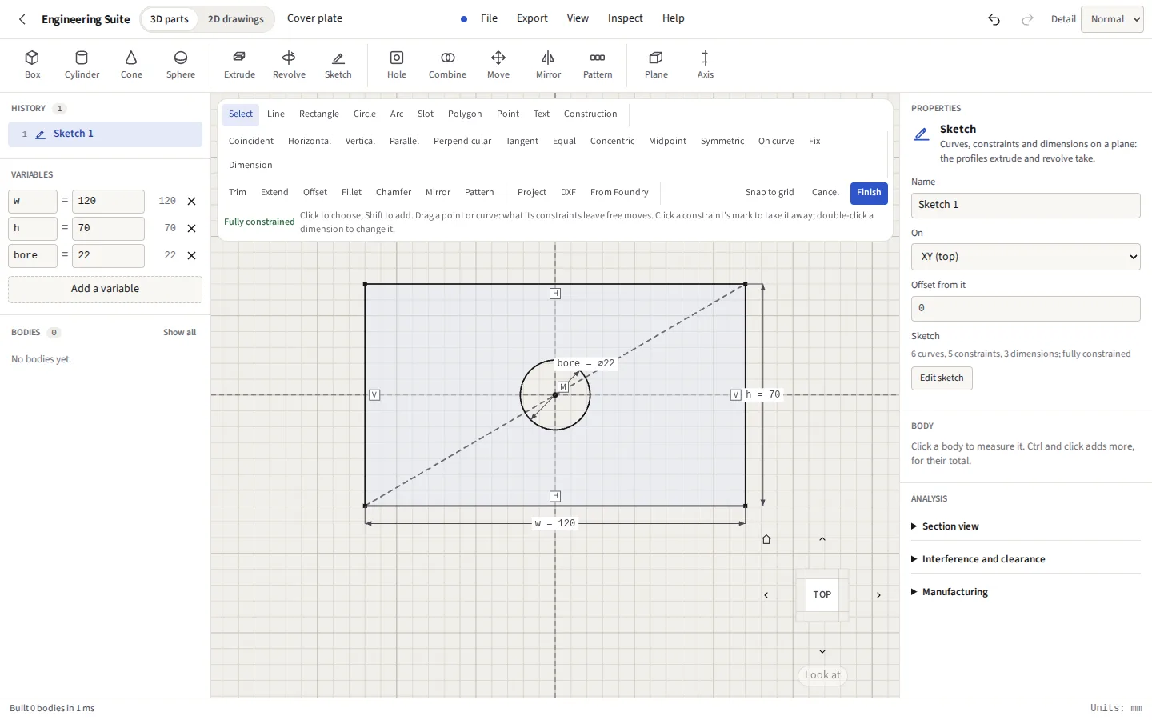Start a new Sketch from toolbar

(x=338, y=65)
